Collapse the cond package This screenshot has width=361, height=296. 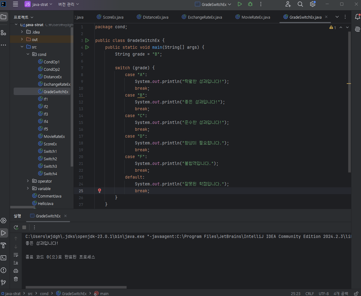tap(28, 54)
